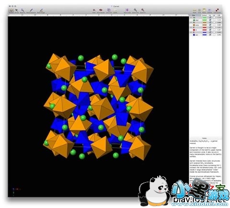Open blue colour swatch for Si element row

205,33
